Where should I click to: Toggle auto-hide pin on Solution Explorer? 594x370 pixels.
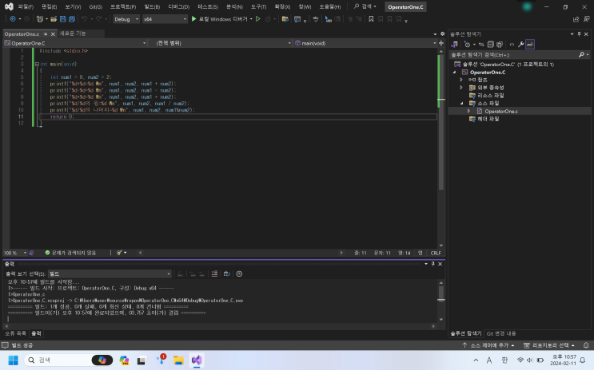click(580, 33)
